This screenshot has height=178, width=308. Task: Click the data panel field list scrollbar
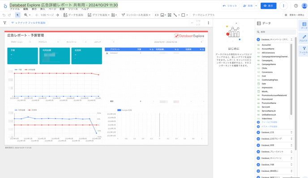291,79
